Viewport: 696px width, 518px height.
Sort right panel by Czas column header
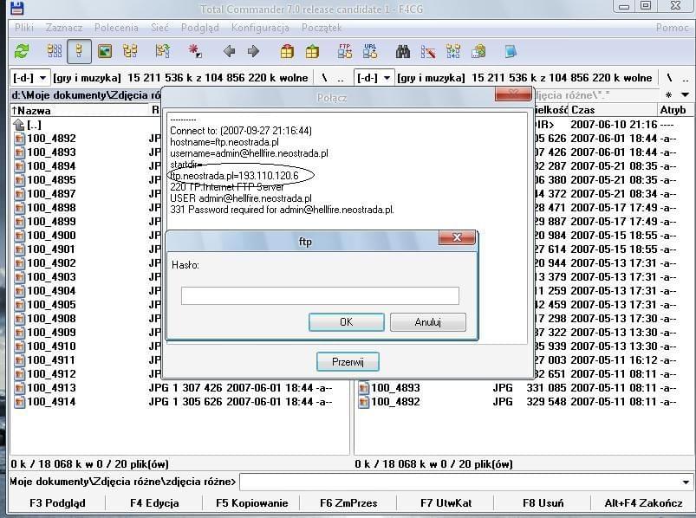pyautogui.click(x=613, y=110)
